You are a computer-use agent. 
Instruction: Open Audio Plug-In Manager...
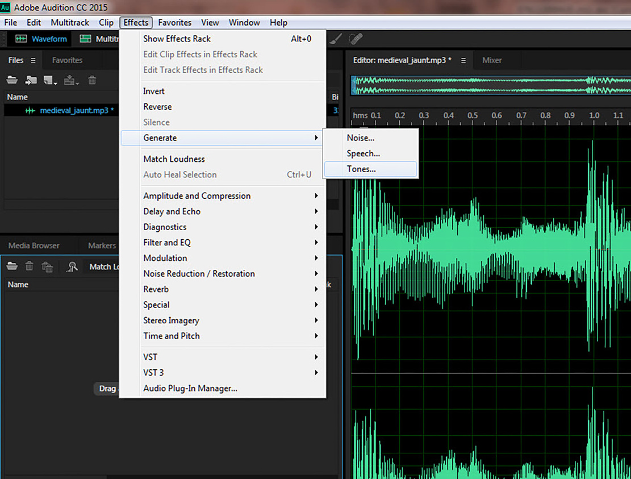[223, 389]
